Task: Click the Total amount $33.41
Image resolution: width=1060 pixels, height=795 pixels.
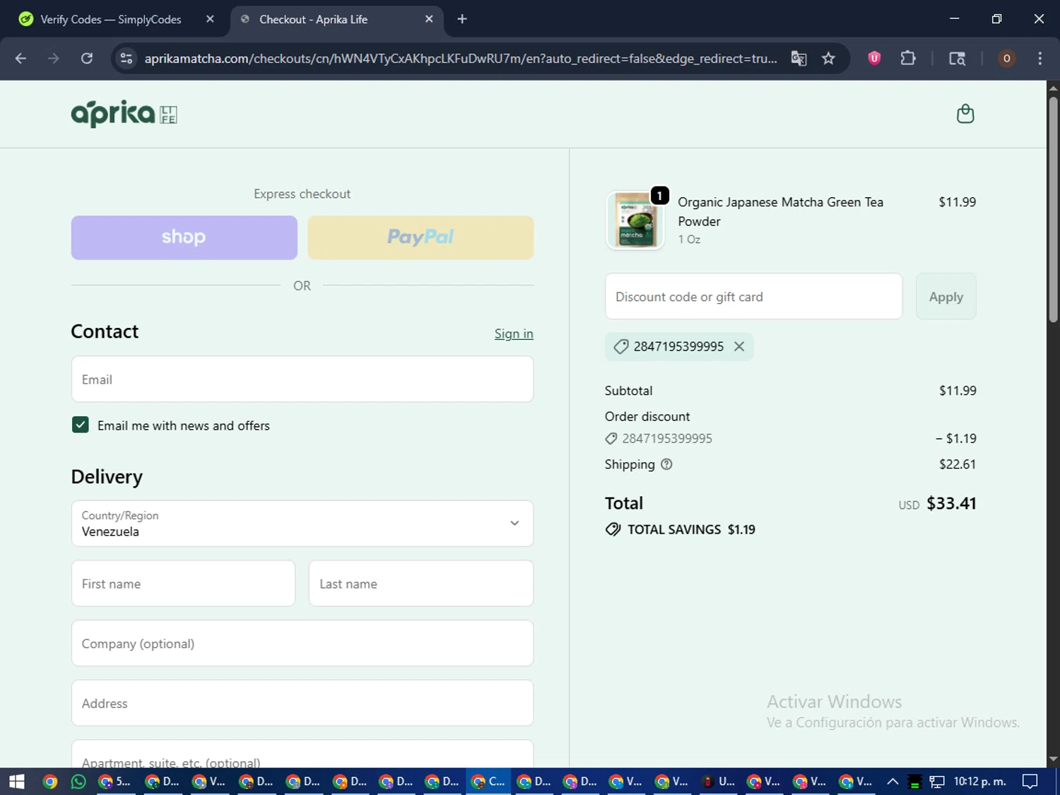Action: point(951,503)
